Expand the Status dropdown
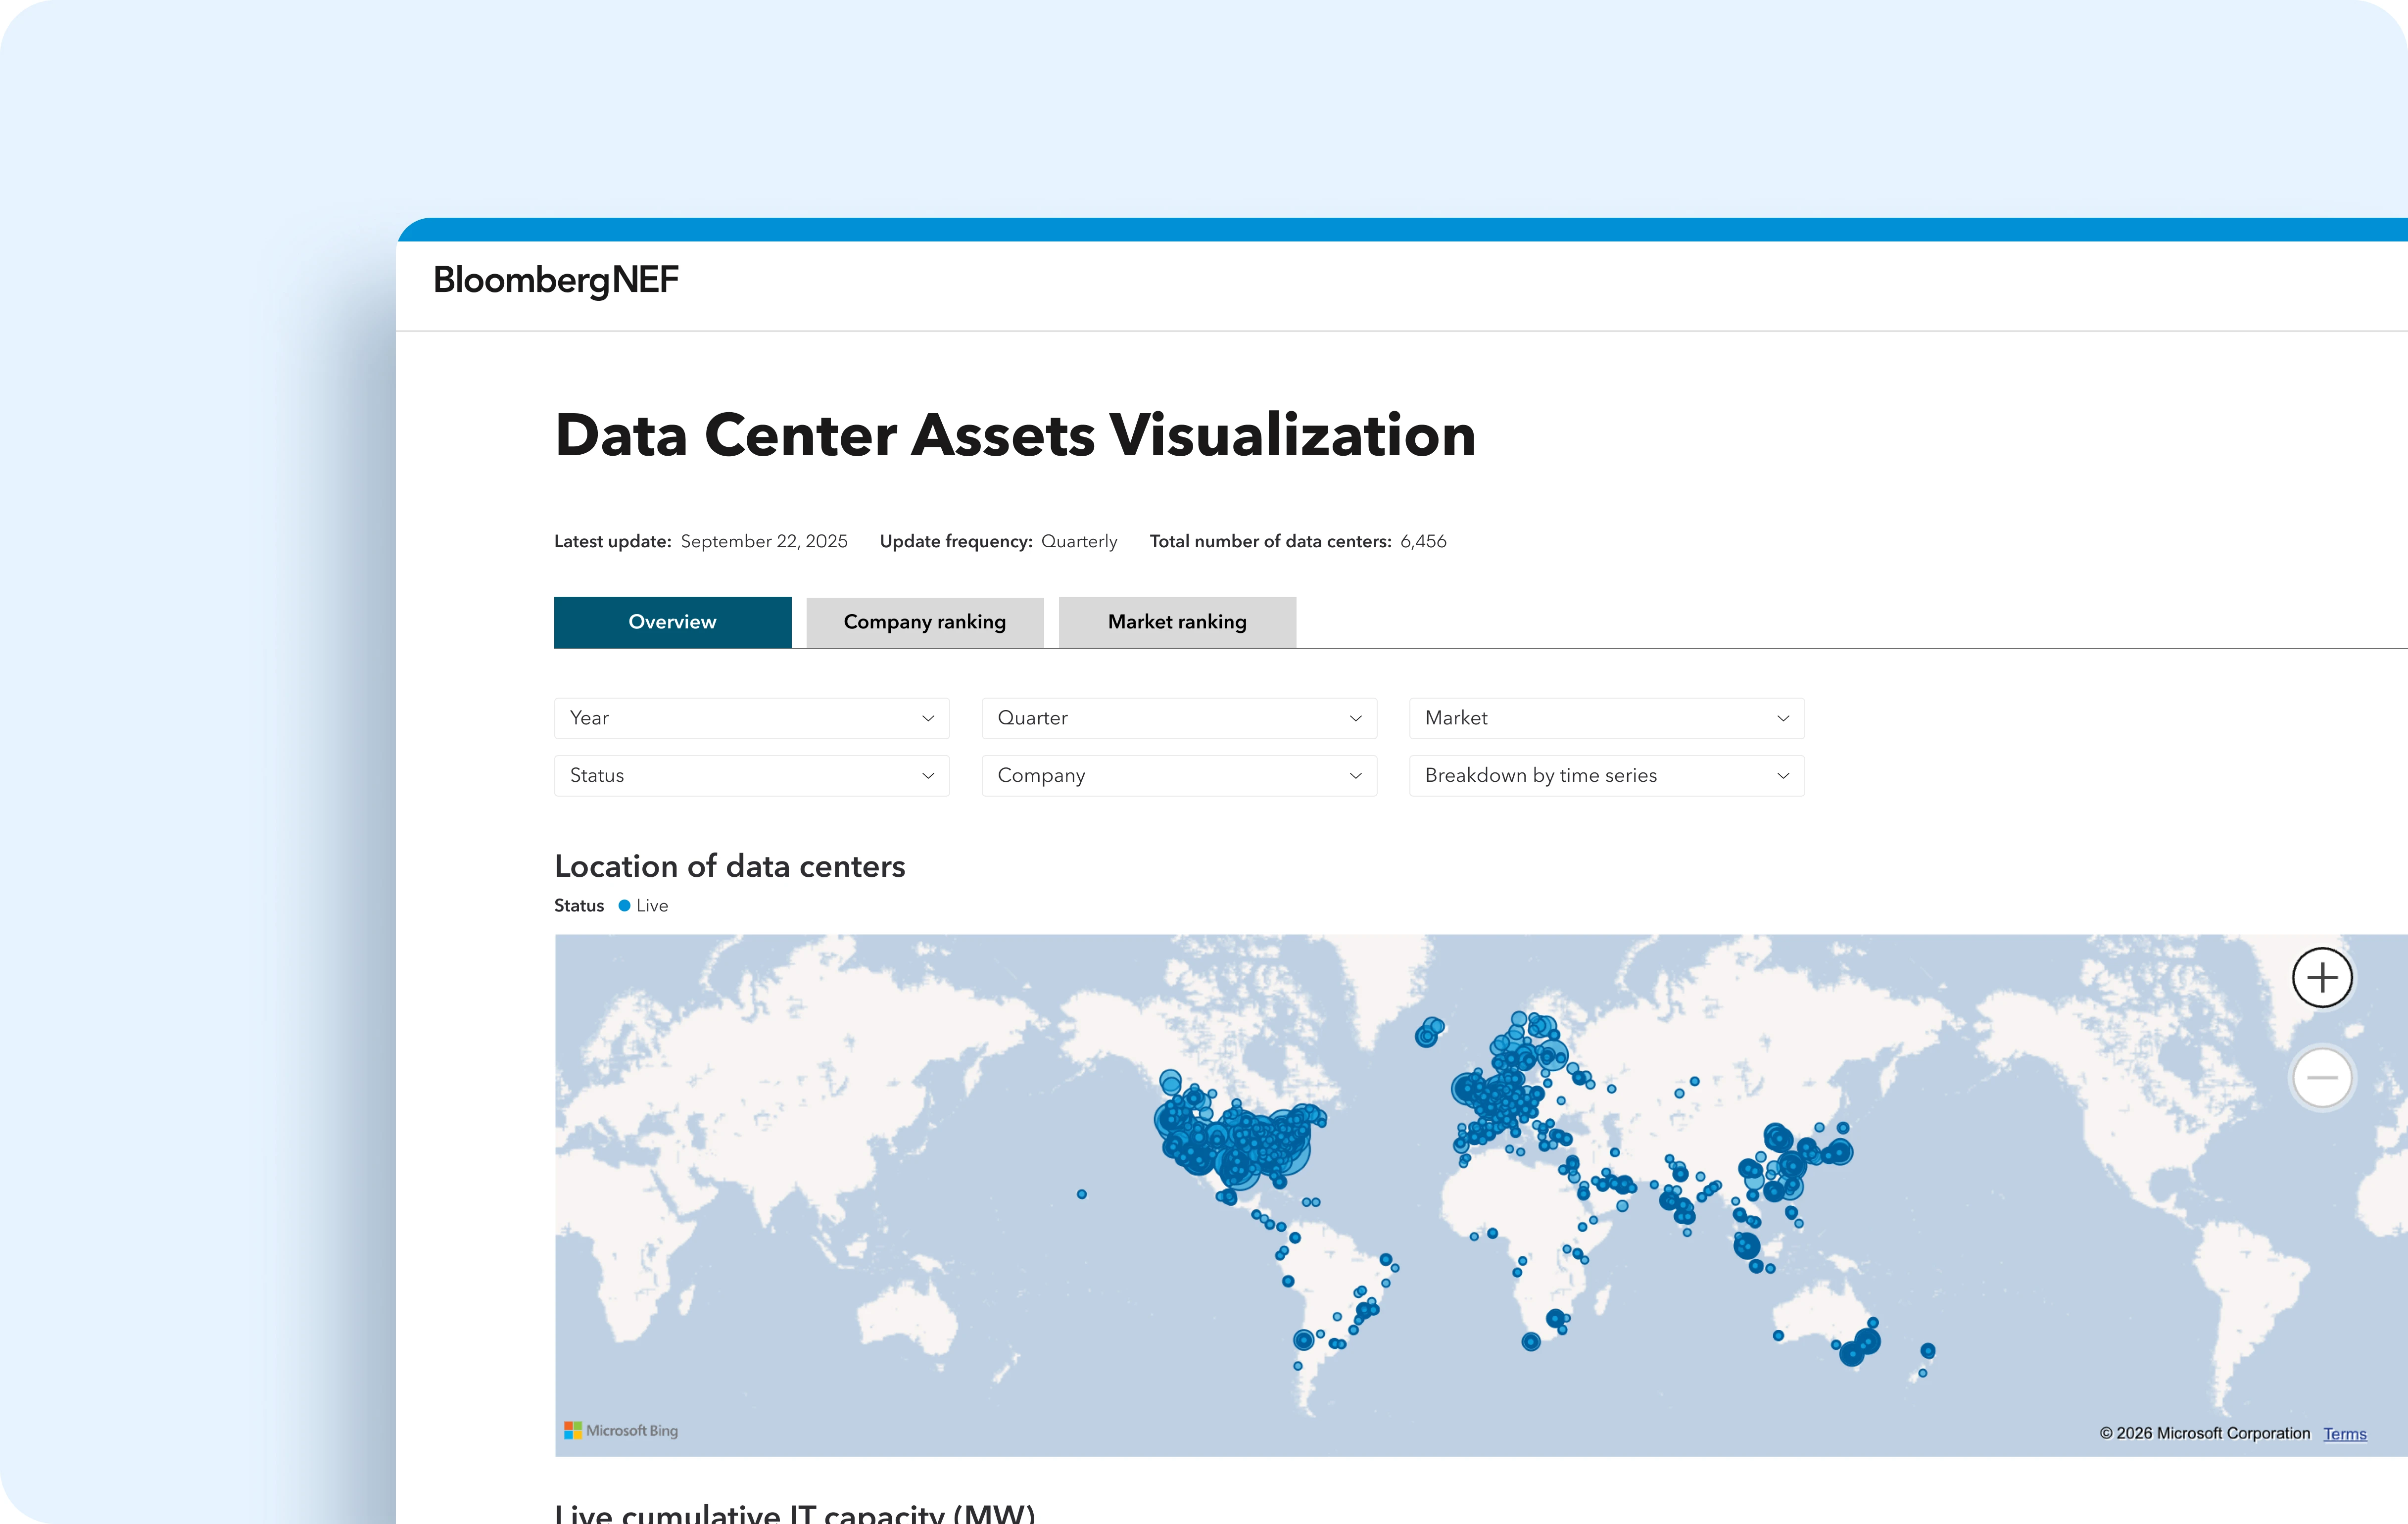The image size is (2408, 1524). [x=752, y=775]
